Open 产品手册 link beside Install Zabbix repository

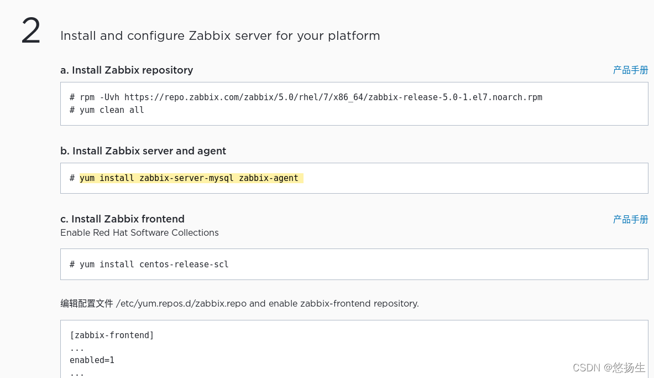coord(630,70)
